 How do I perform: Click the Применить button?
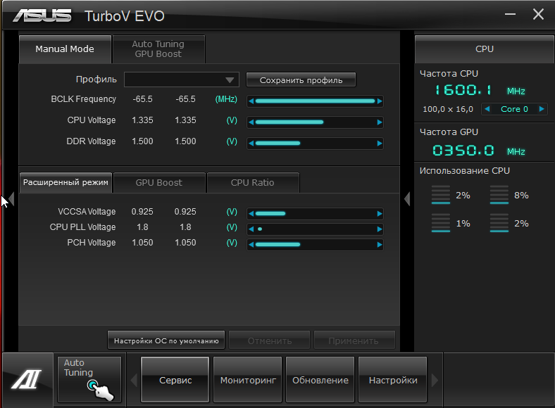(354, 340)
